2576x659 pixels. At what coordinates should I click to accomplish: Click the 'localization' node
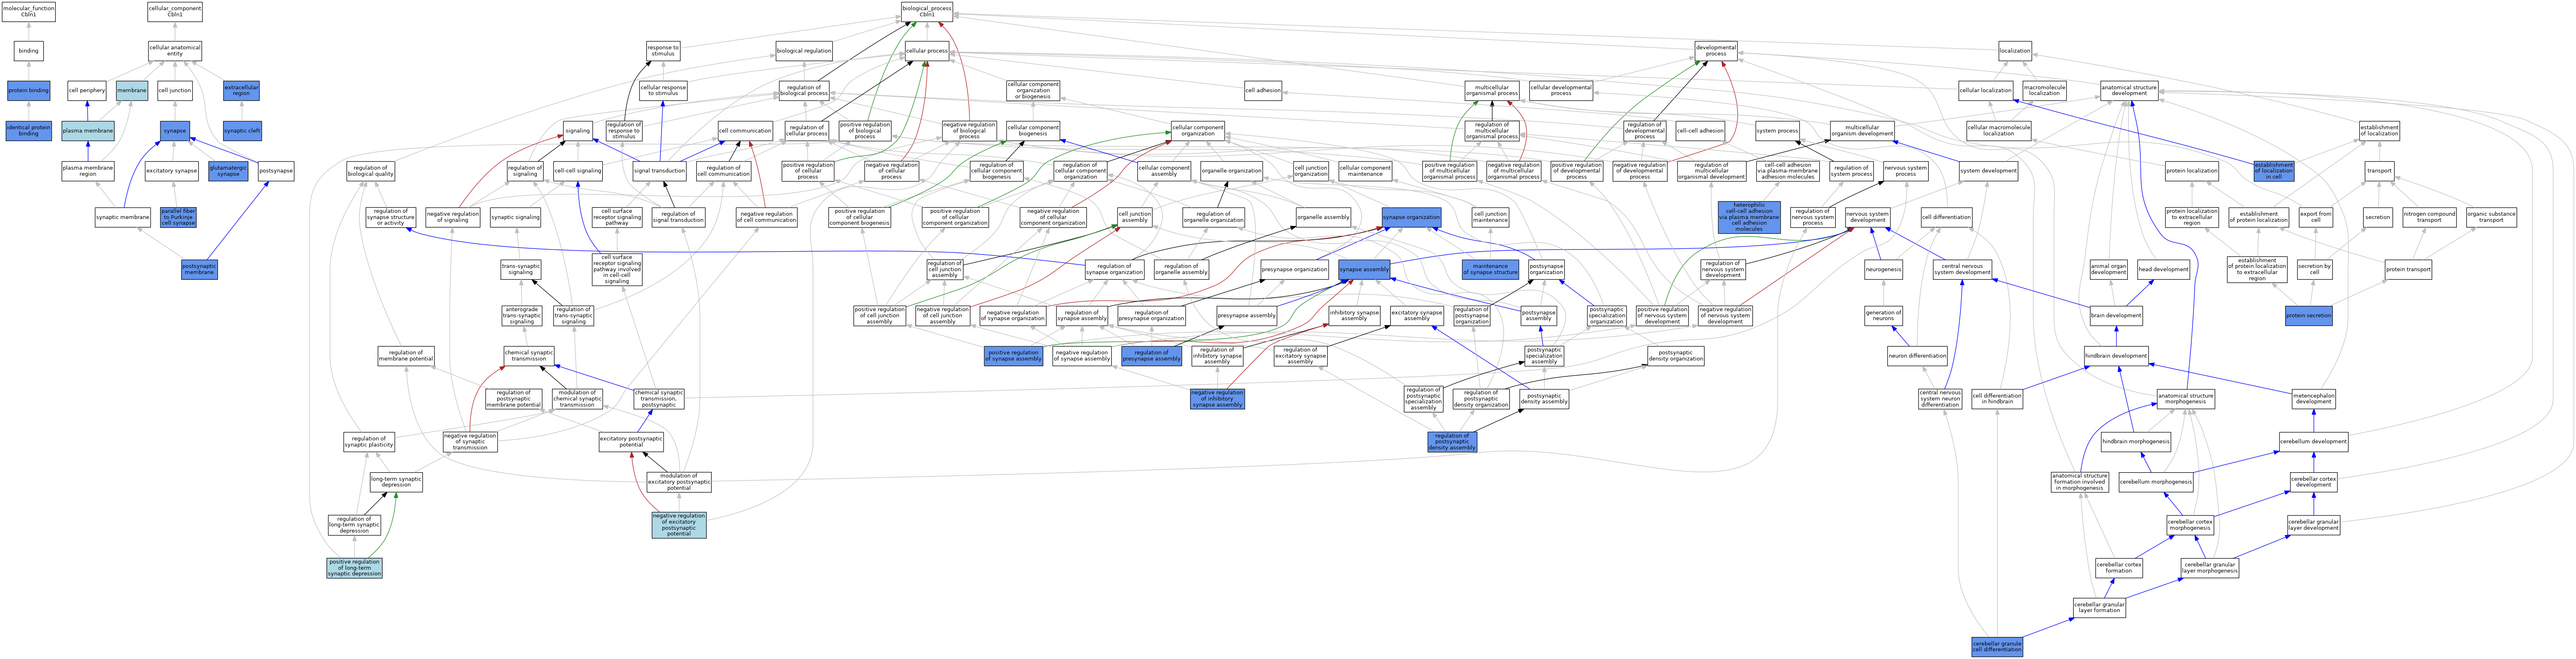[x=2015, y=51]
